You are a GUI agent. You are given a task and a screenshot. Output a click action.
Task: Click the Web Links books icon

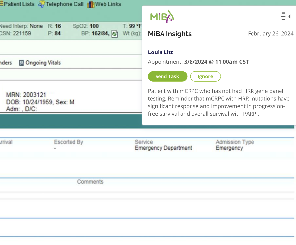point(91,4)
